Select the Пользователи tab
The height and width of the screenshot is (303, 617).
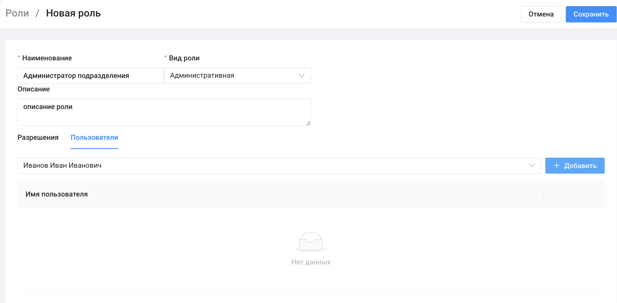point(94,138)
